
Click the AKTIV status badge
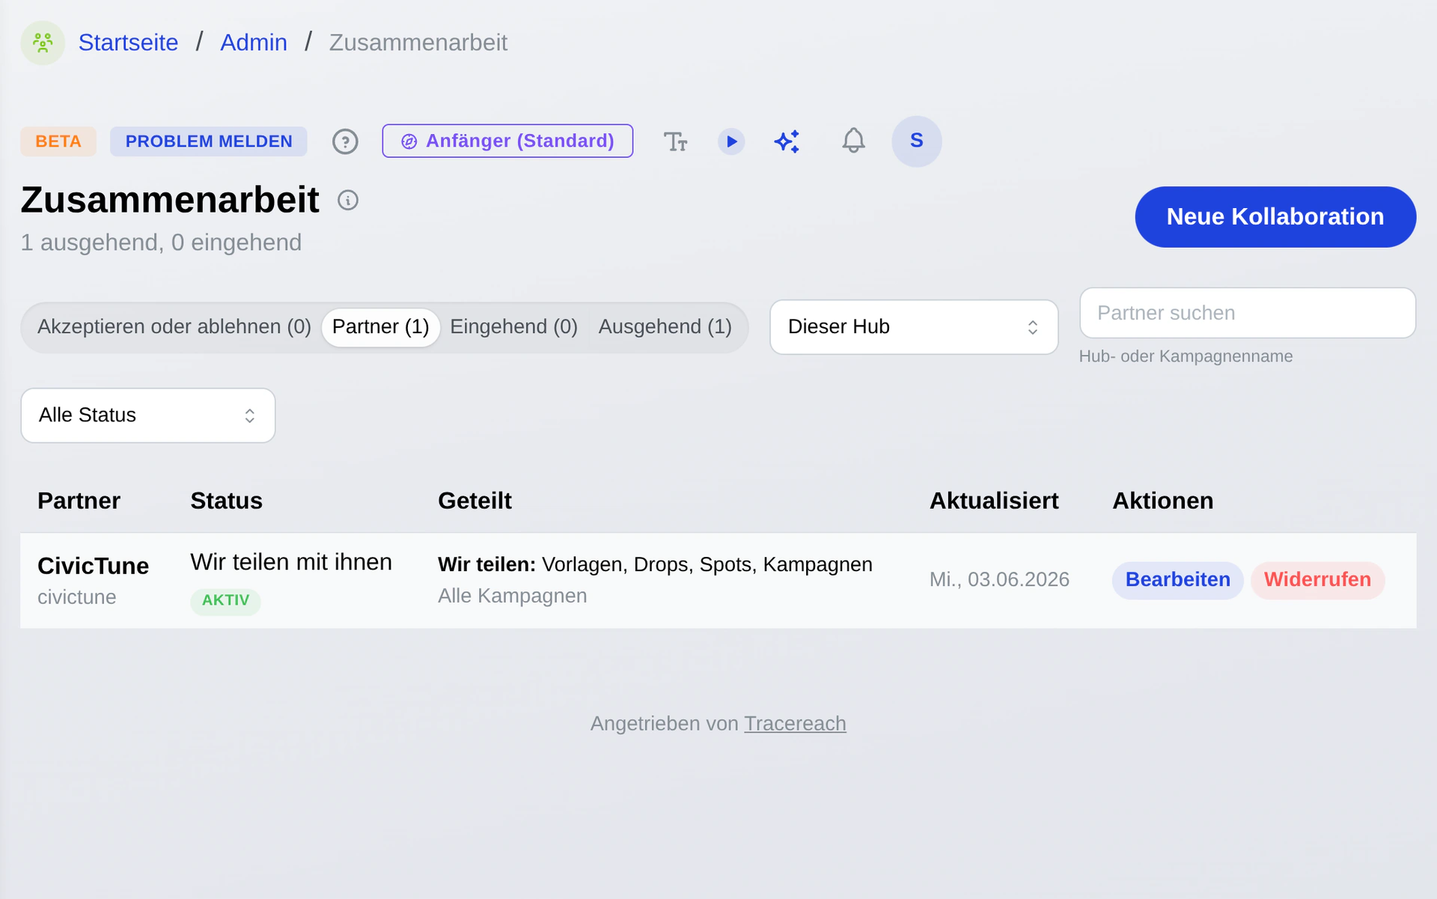click(x=225, y=601)
